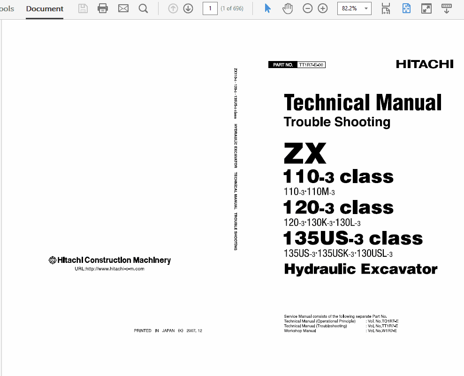Image resolution: width=464 pixels, height=376 pixels.
Task: Click Vol. No.TT1R7-E text
Action: [x=382, y=326]
